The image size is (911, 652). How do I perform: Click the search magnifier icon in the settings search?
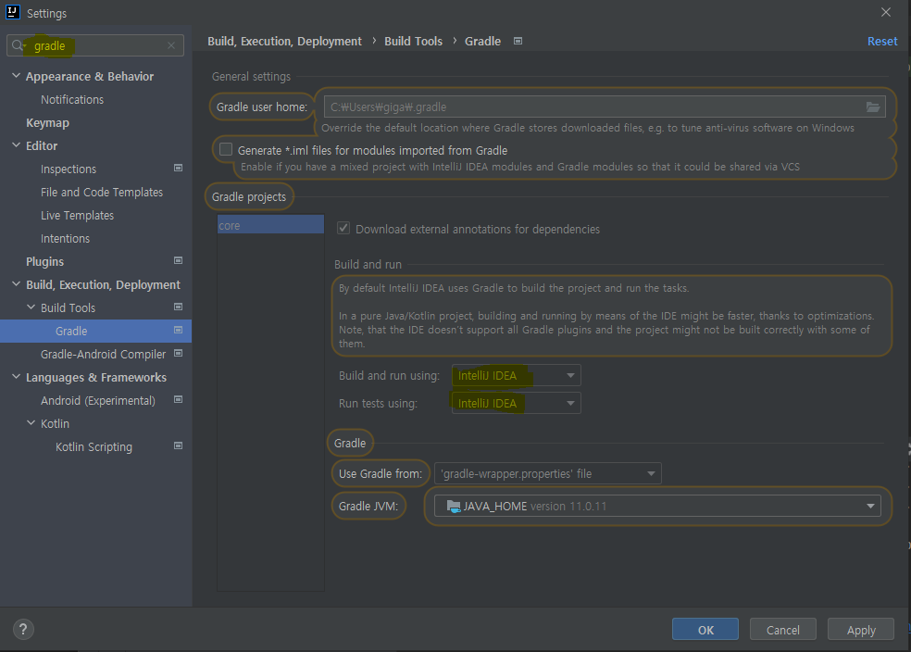[x=18, y=45]
